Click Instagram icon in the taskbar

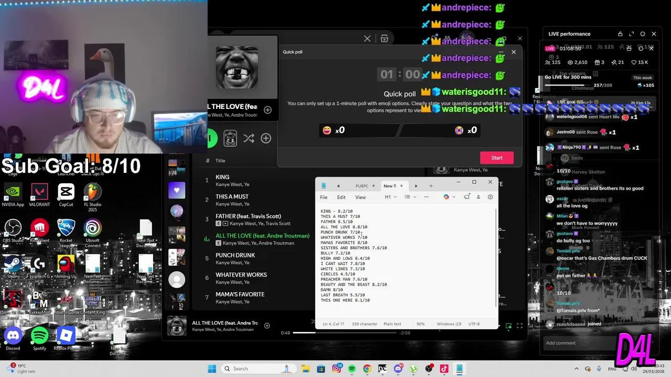(337, 369)
